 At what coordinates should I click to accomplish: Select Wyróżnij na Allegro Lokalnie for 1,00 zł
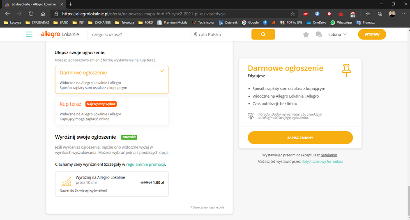pos(112,184)
